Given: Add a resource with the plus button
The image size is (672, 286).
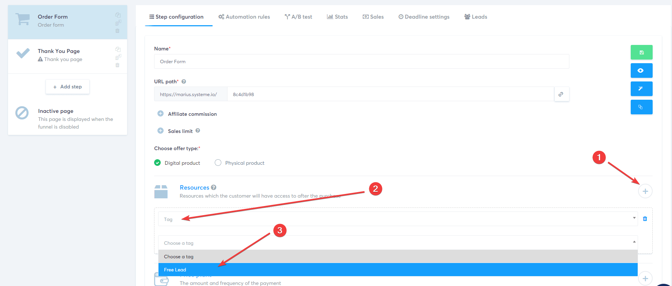Looking at the screenshot, I should (x=645, y=191).
